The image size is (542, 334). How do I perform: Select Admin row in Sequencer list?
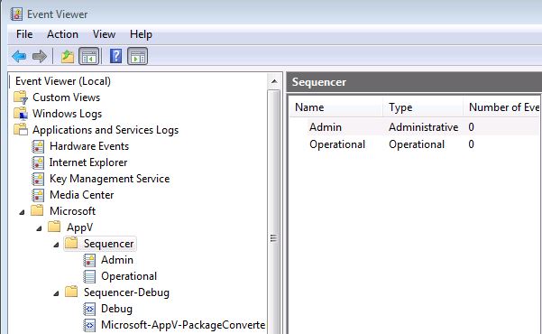coord(414,127)
